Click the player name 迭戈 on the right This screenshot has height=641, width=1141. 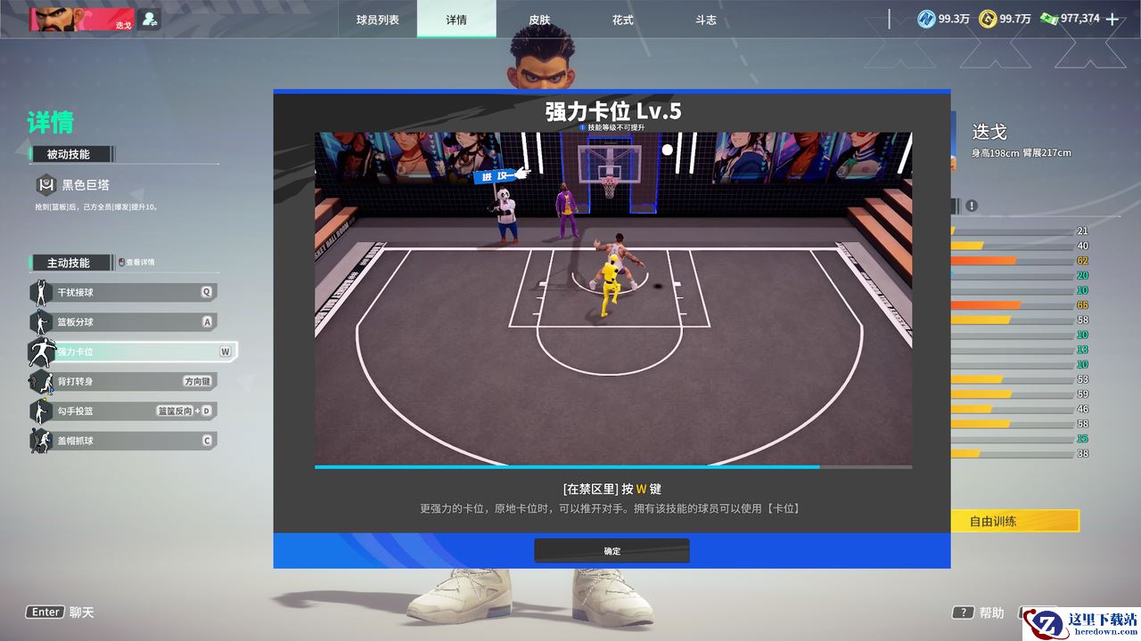click(x=989, y=132)
